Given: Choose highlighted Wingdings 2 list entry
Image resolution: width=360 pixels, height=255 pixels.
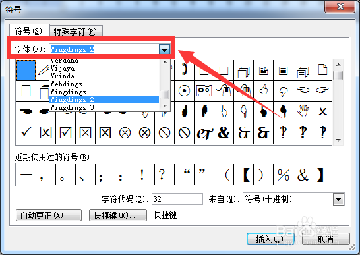Looking at the screenshot, I should [x=104, y=99].
